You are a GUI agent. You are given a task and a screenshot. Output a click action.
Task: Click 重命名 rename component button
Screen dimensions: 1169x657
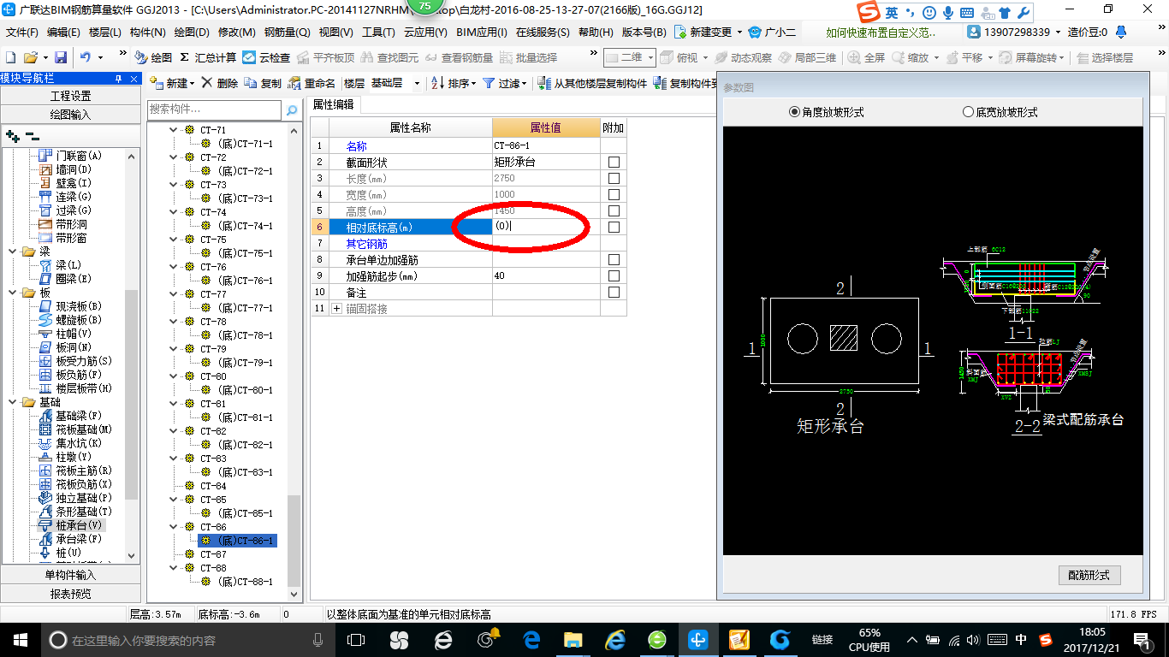point(312,83)
